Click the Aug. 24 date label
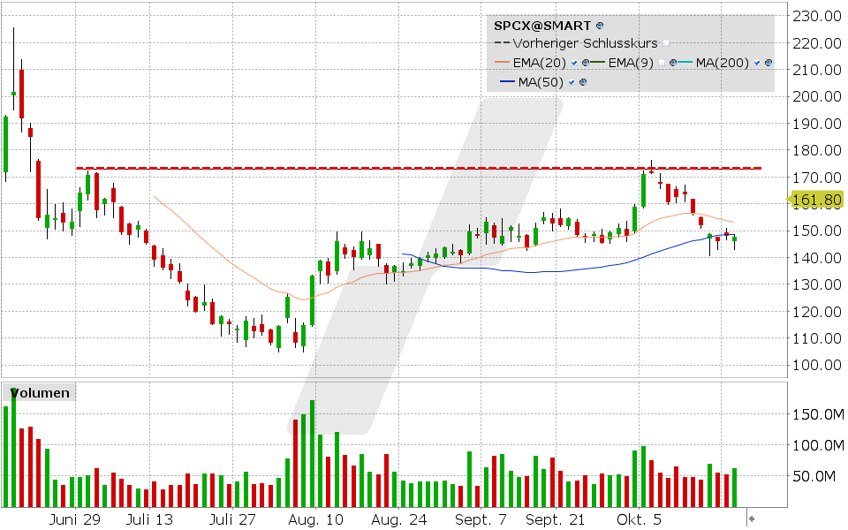 [398, 519]
